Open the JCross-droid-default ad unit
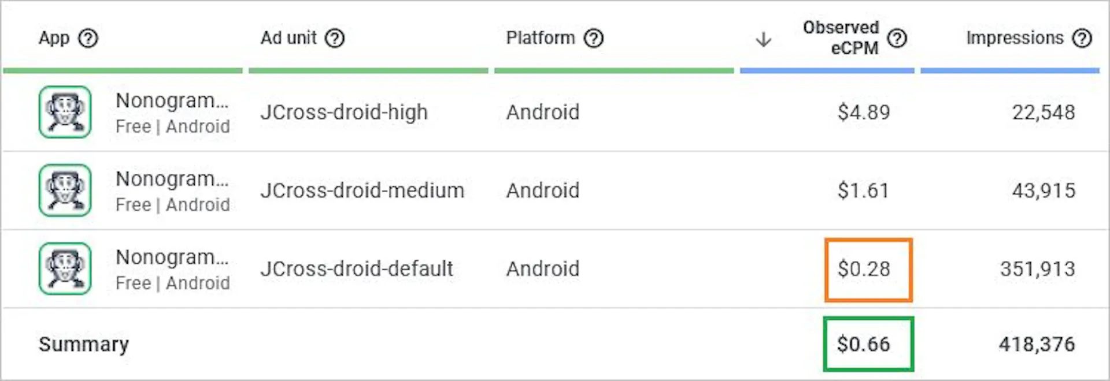Screen dimensions: 1110x381 [x=357, y=268]
